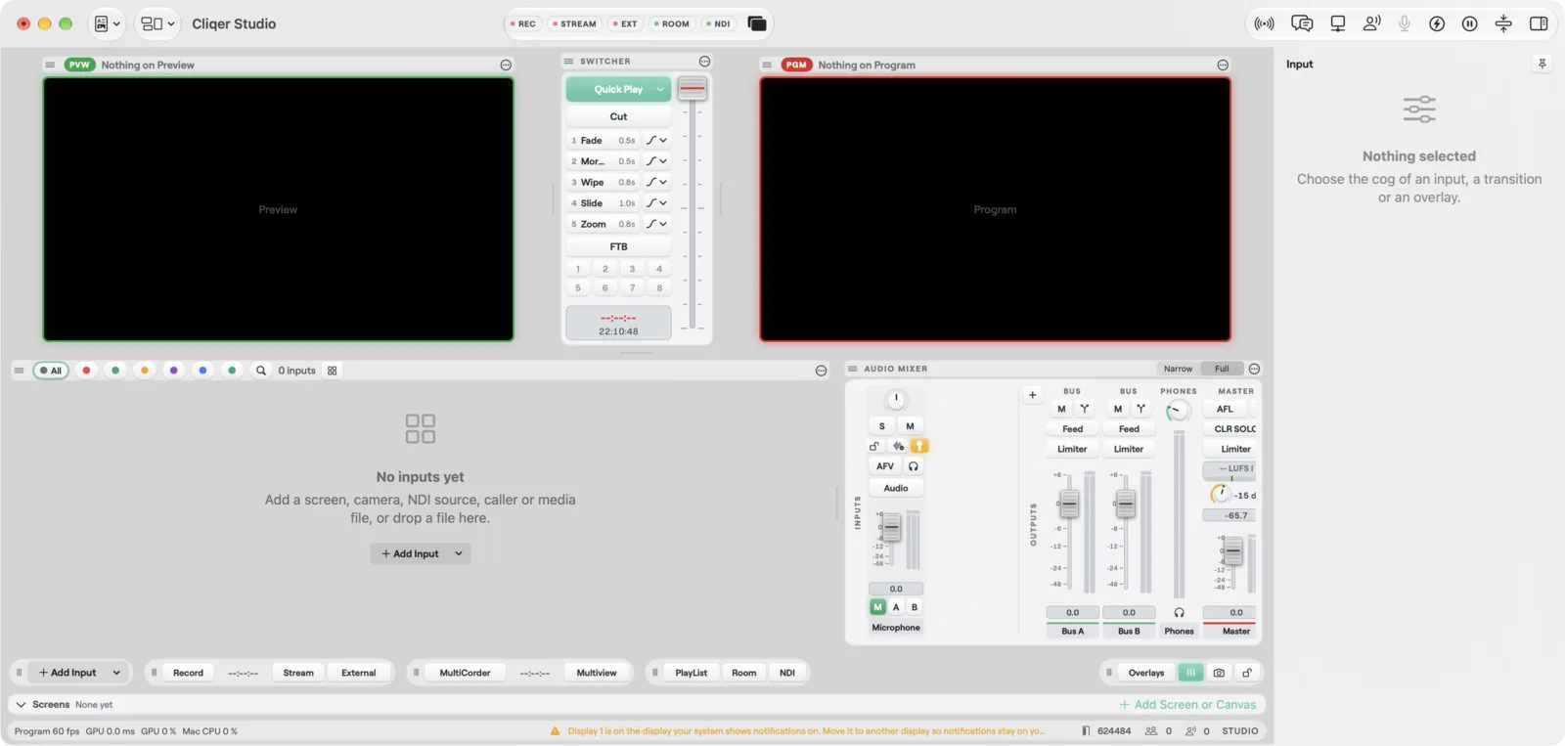This screenshot has height=746, width=1565.
Task: Click the camera snapshot icon near Overlays
Action: point(1219,673)
